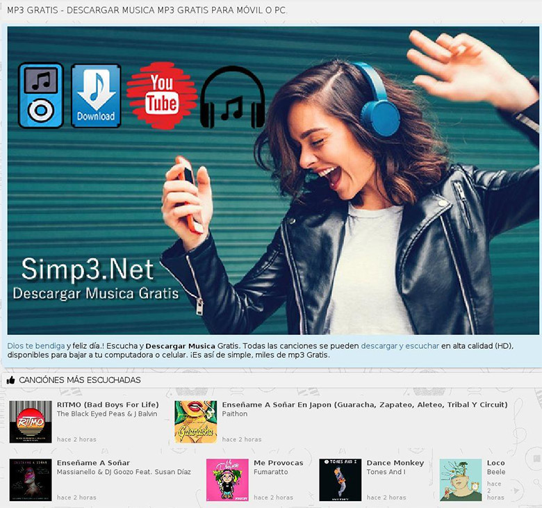Open the Me Provocas pink cover thumbnail
Image resolution: width=542 pixels, height=508 pixels.
(227, 480)
